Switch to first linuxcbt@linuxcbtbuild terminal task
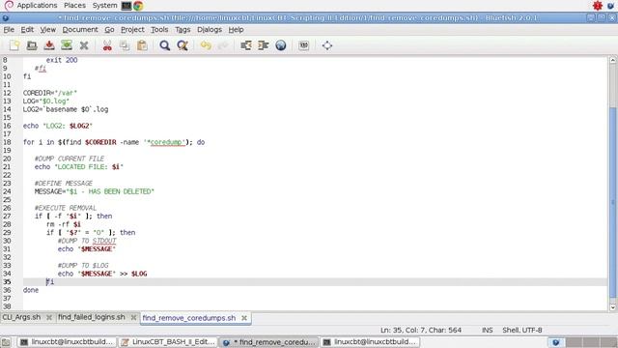Image resolution: width=618 pixels, height=348 pixels. pyautogui.click(x=68, y=342)
